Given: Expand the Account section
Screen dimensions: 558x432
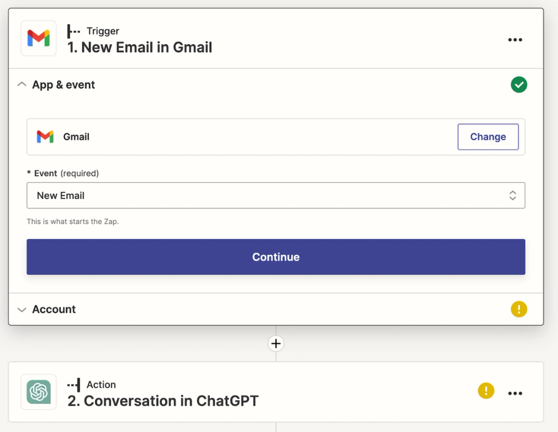Looking at the screenshot, I should click(x=22, y=309).
